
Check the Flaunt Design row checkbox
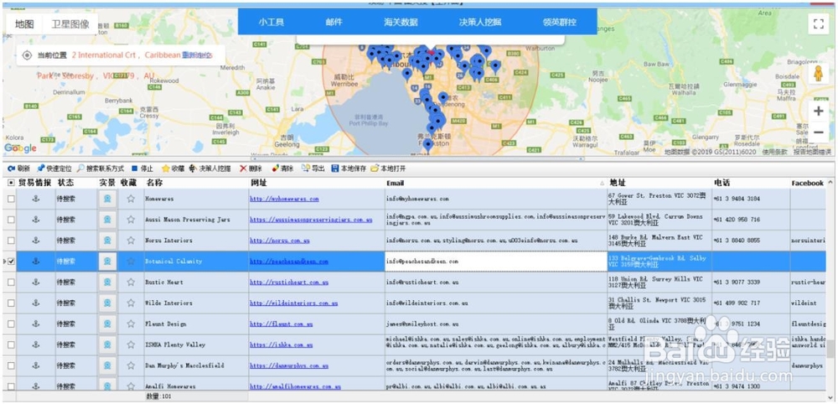pyautogui.click(x=11, y=324)
